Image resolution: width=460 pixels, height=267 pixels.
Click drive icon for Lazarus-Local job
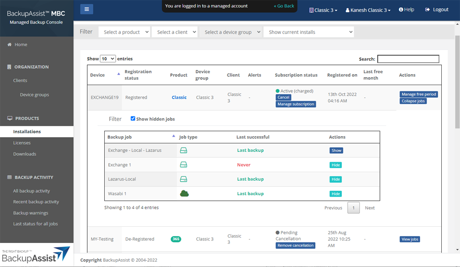[x=184, y=179]
